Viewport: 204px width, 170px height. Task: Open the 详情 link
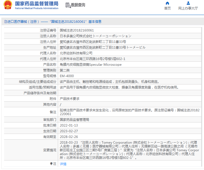63,164
